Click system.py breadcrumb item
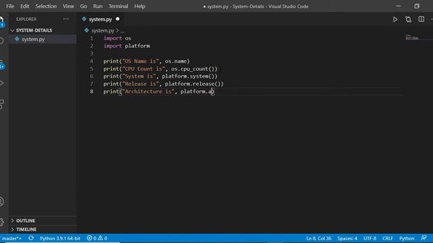Screen dimensions: 433x243 pos(103,30)
